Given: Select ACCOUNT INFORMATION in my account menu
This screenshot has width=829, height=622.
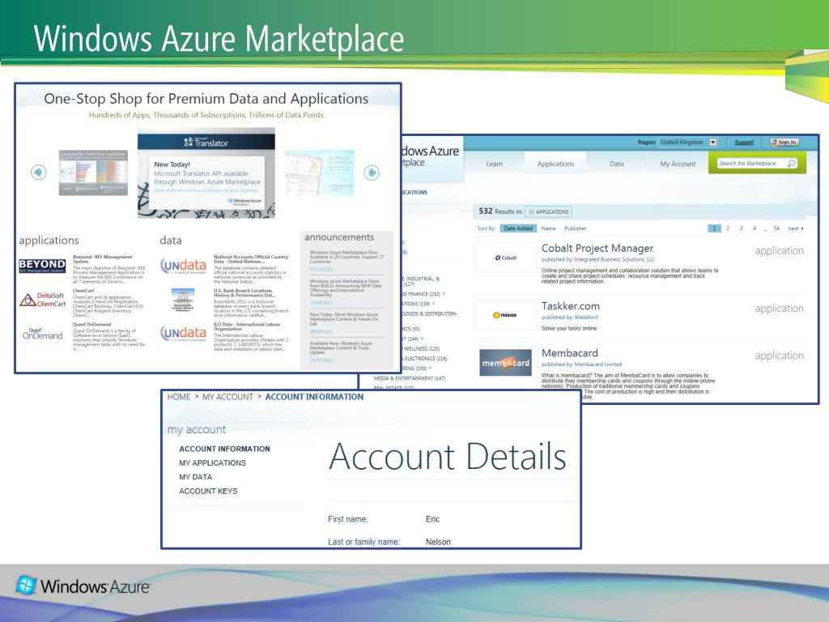Looking at the screenshot, I should [224, 449].
